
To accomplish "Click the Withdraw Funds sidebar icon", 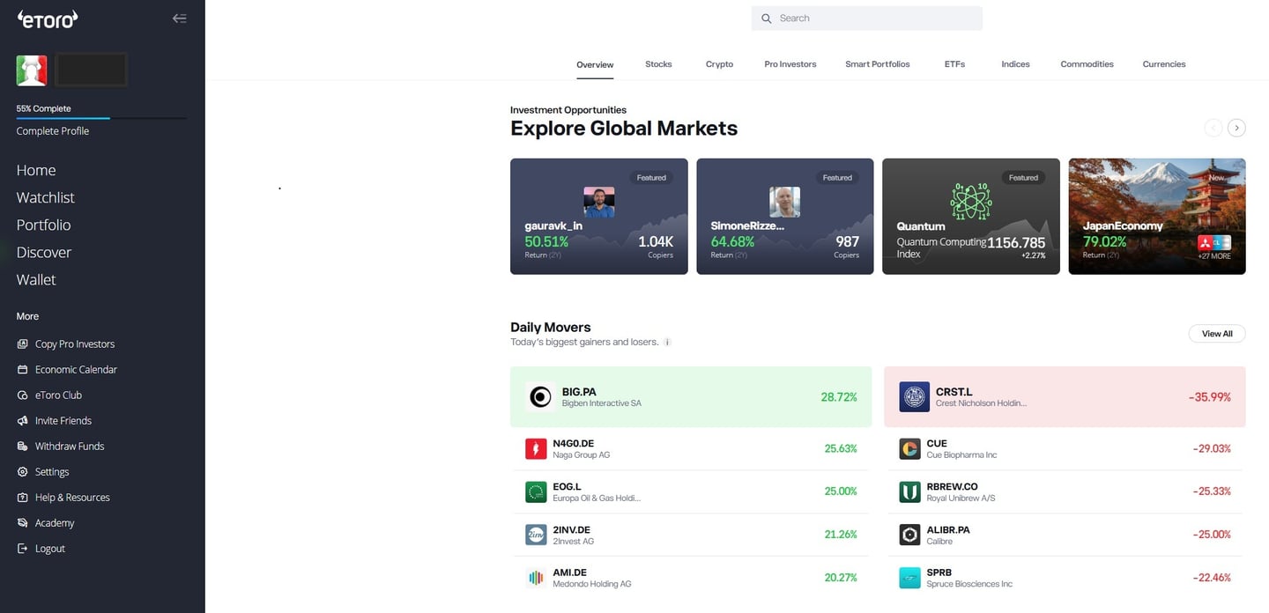I will [23, 447].
